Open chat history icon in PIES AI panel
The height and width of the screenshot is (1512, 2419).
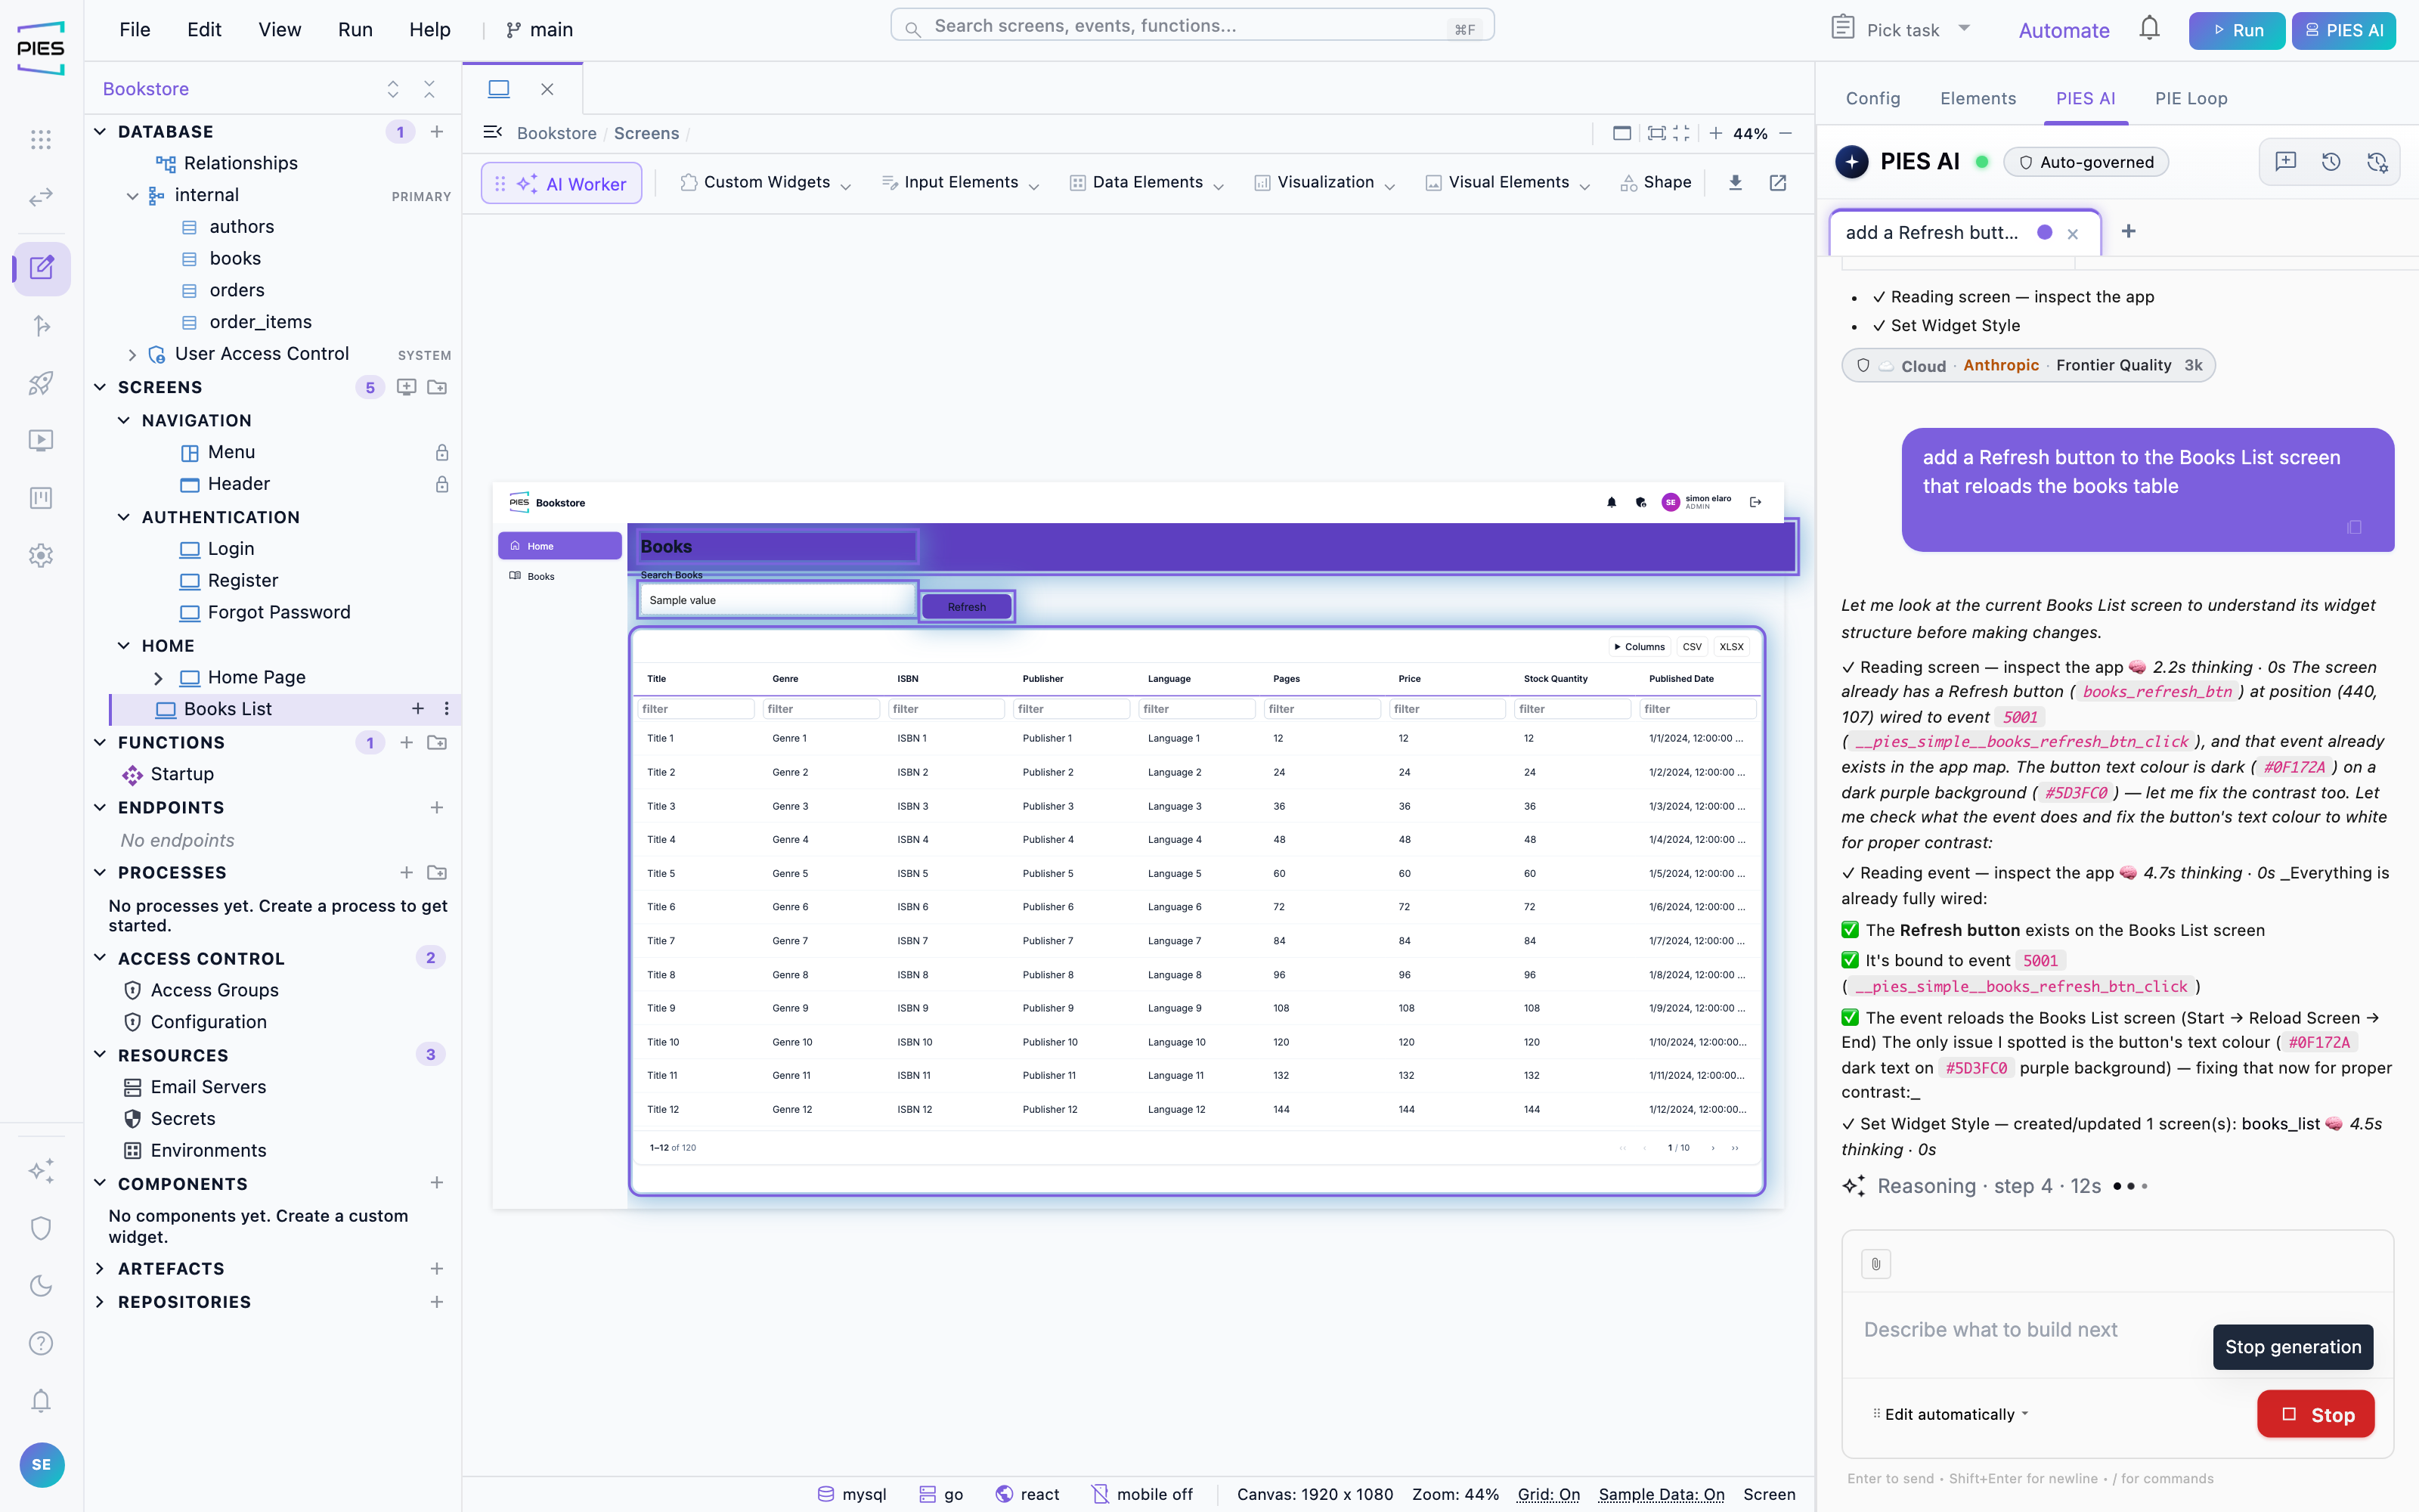2331,162
